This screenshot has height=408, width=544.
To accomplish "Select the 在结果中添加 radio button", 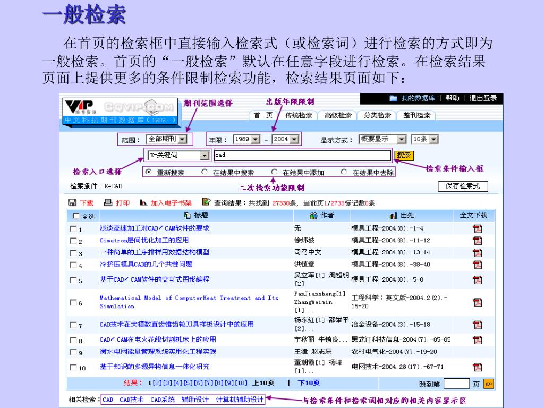I will point(274,172).
